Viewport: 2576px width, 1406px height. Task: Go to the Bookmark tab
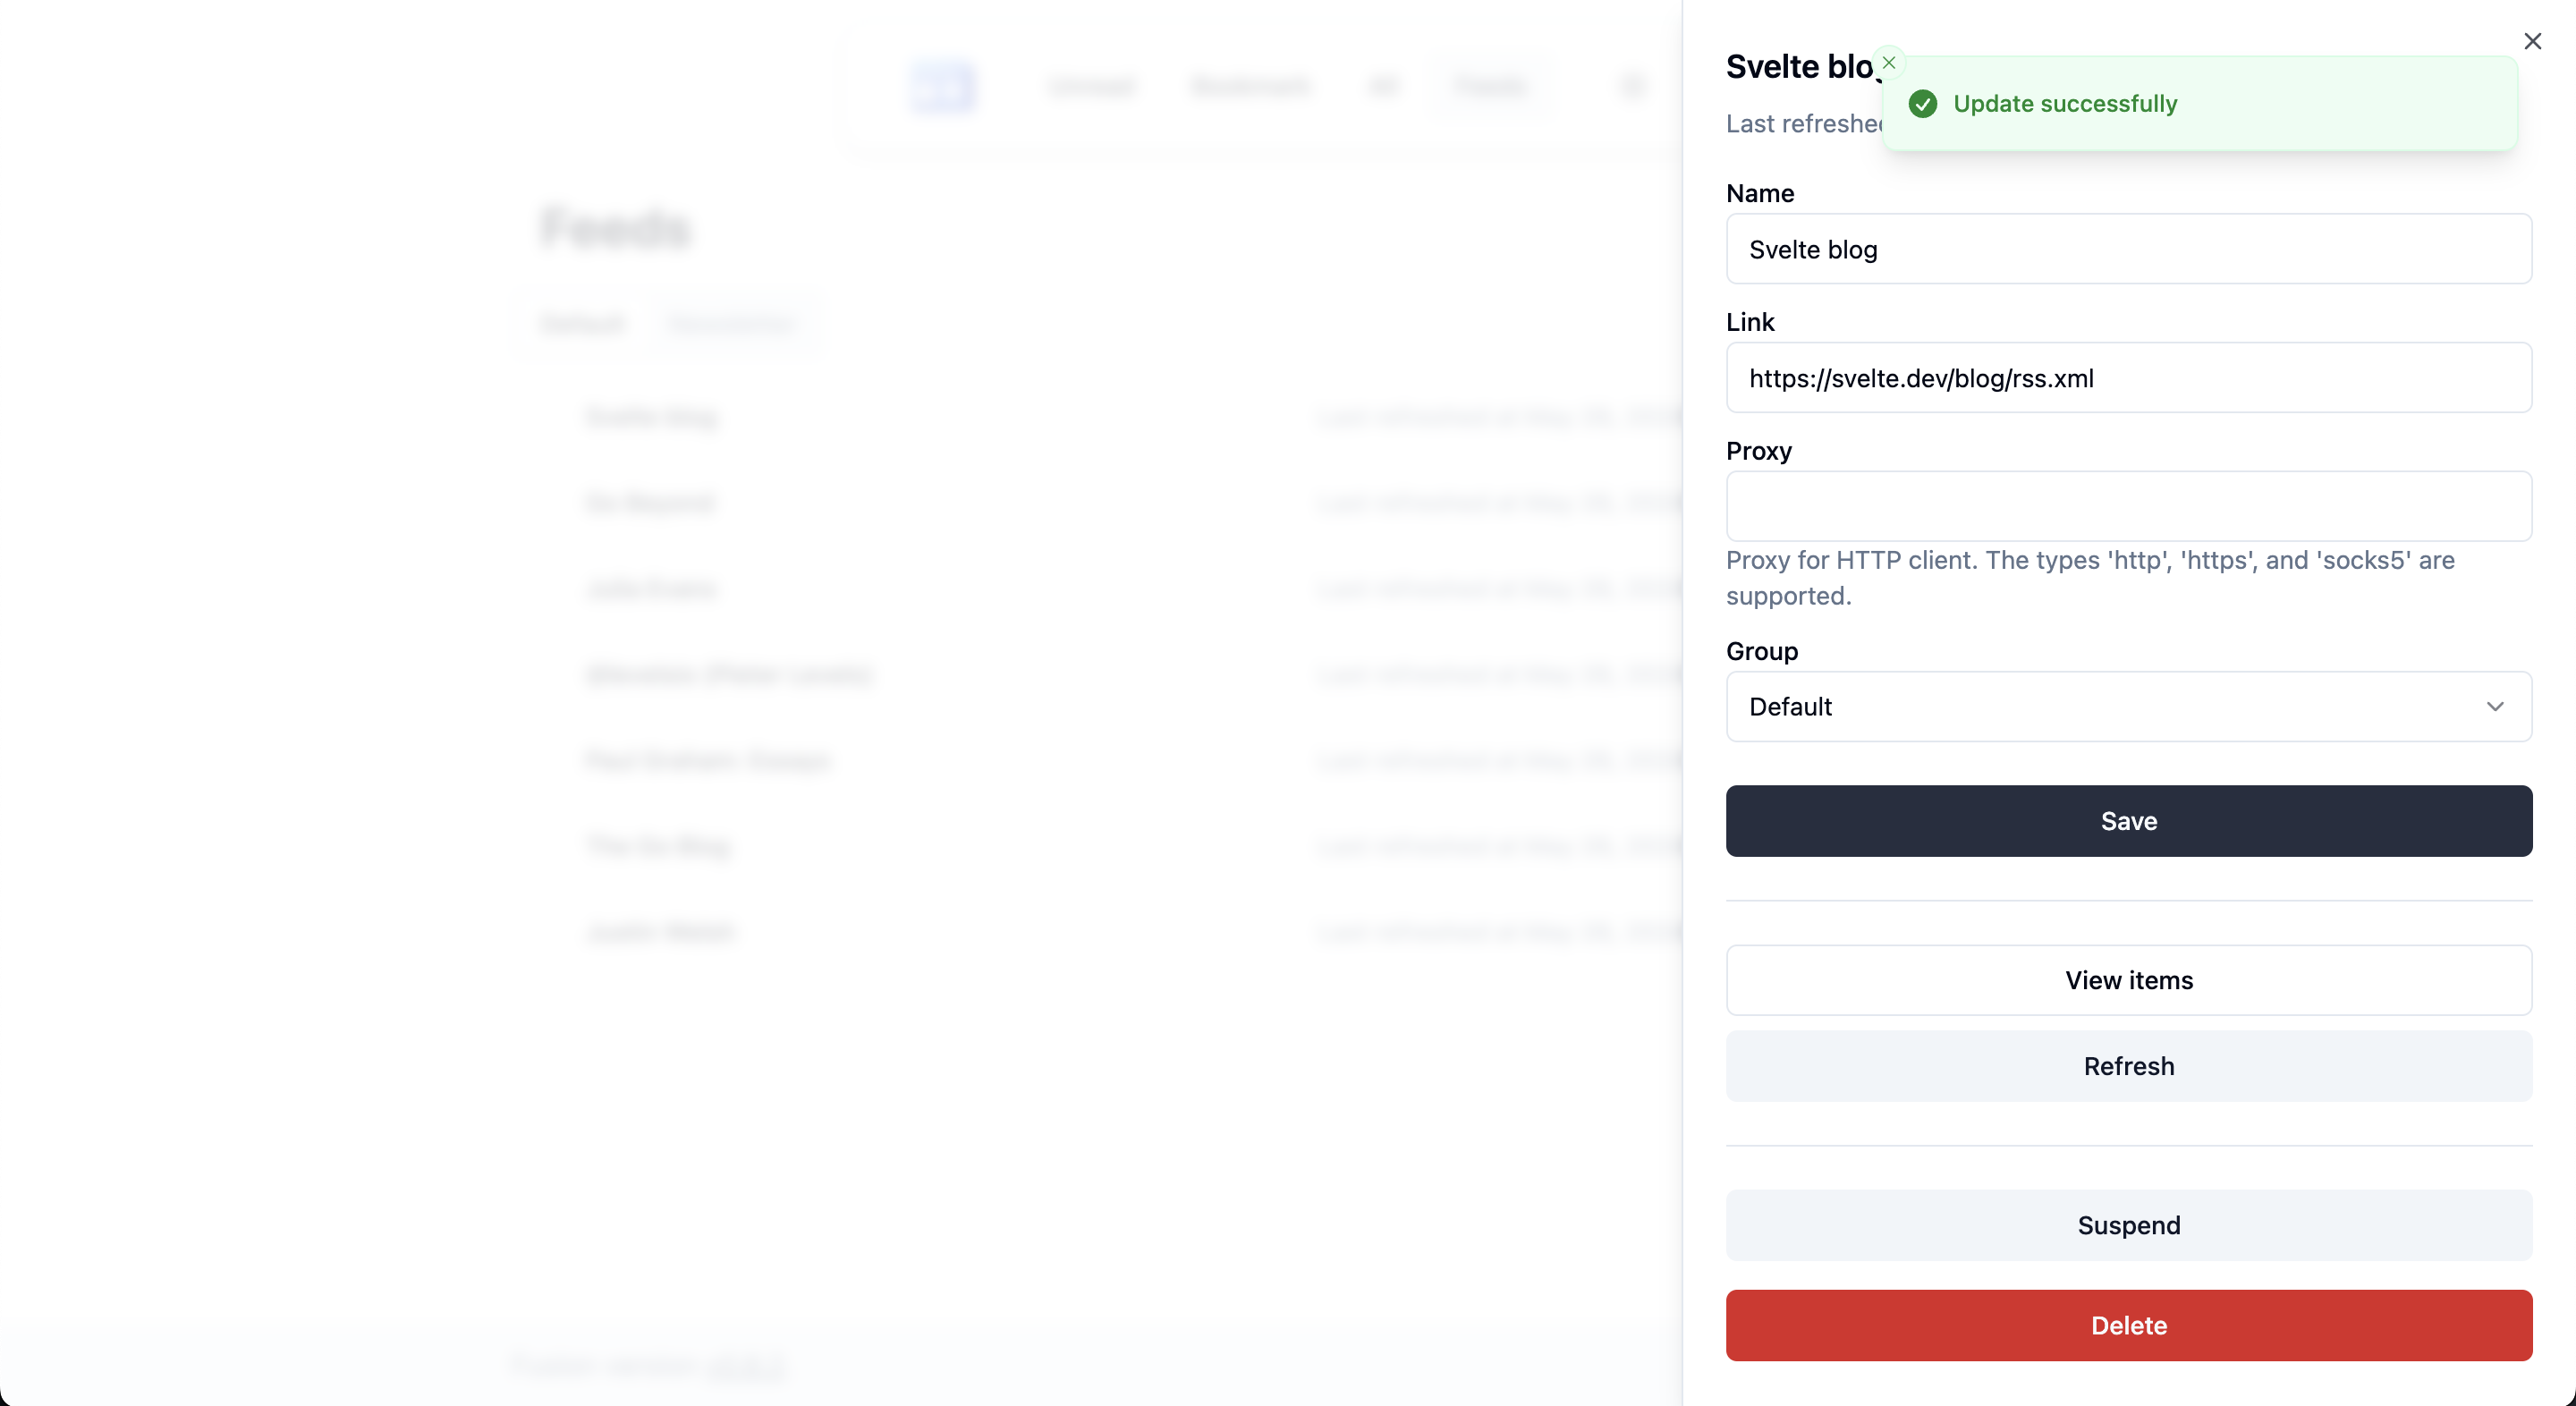(1250, 87)
